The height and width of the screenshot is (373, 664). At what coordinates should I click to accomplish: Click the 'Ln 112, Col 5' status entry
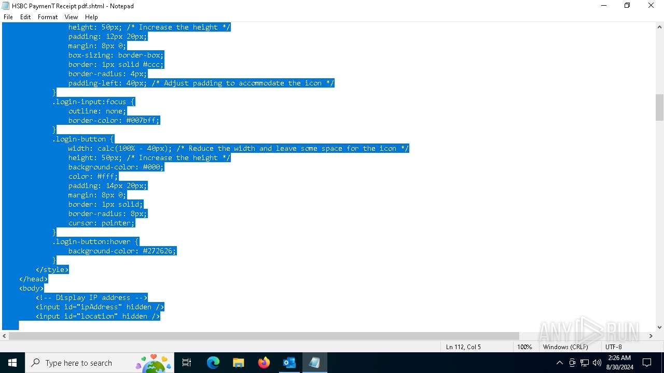point(463,347)
